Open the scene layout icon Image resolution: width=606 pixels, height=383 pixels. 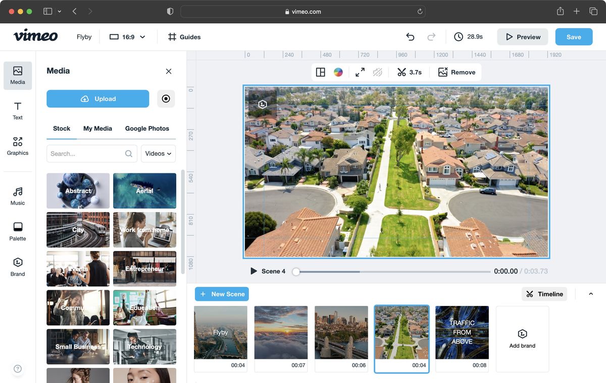click(321, 72)
